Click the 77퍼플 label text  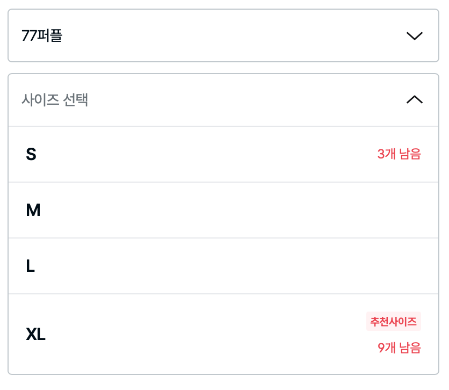click(42, 36)
